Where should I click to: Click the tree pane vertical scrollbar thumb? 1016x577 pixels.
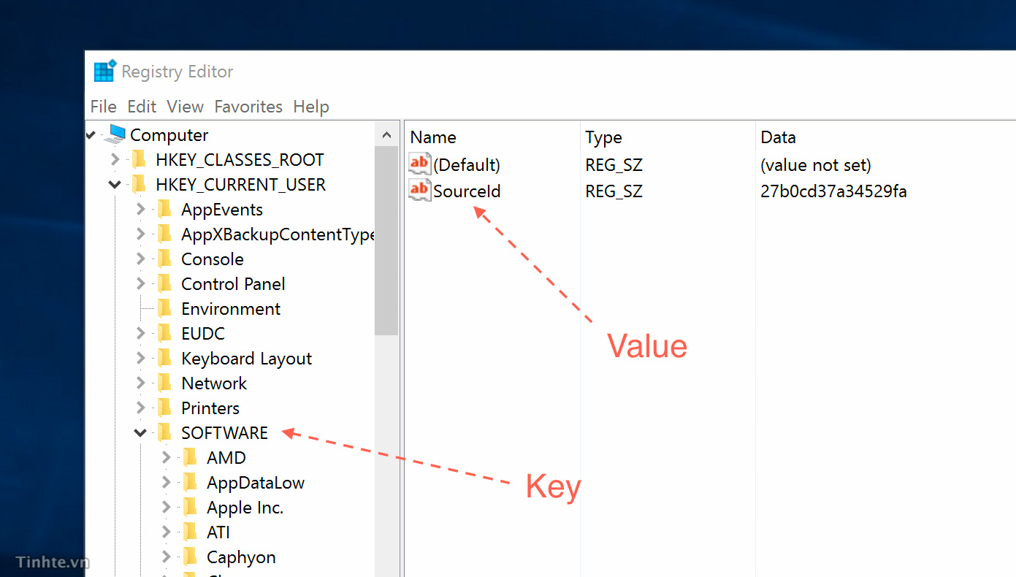tap(386, 240)
